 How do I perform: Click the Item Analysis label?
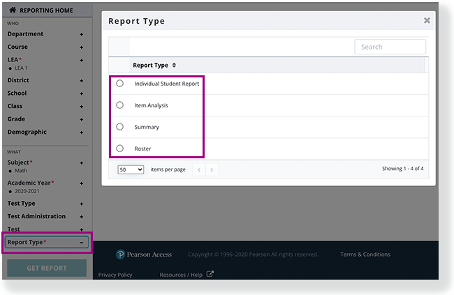151,105
